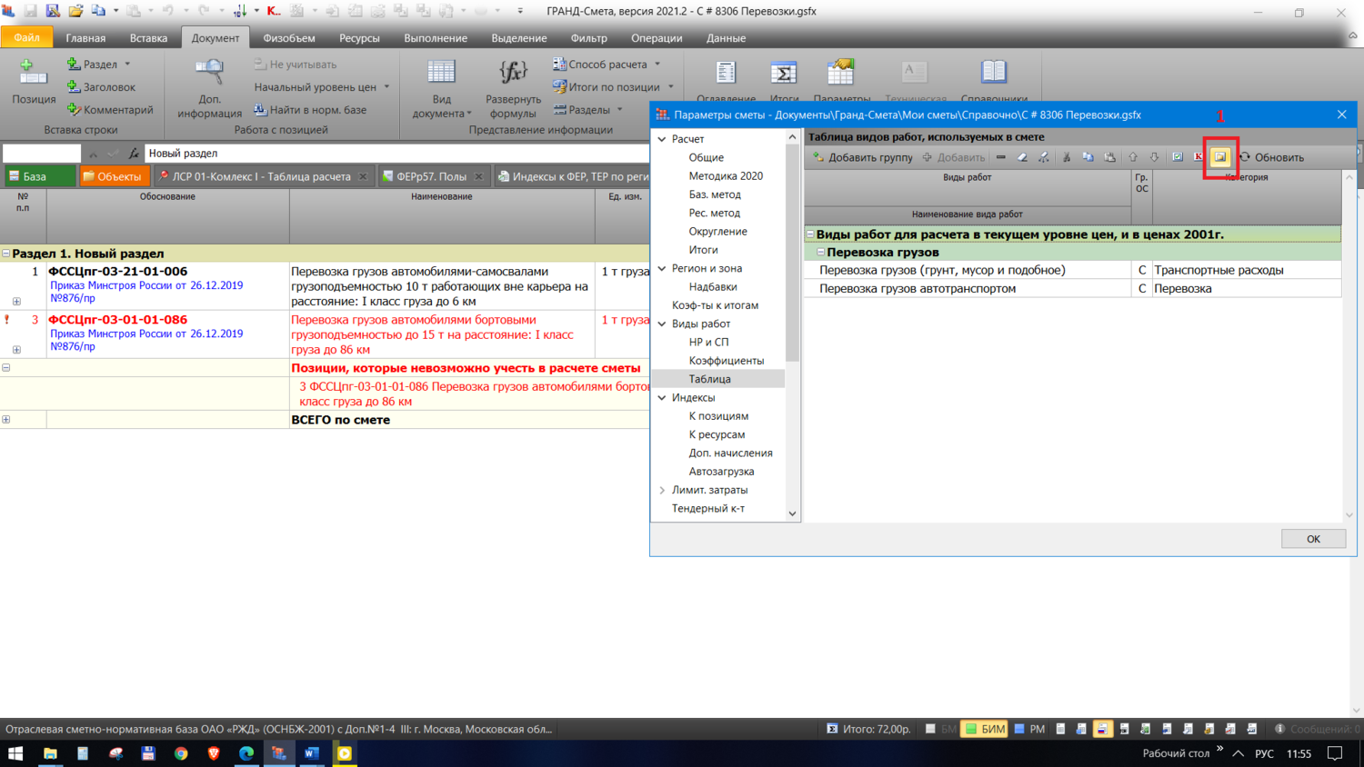Click the Обновить refresh button
The height and width of the screenshot is (767, 1364).
[x=1271, y=157]
